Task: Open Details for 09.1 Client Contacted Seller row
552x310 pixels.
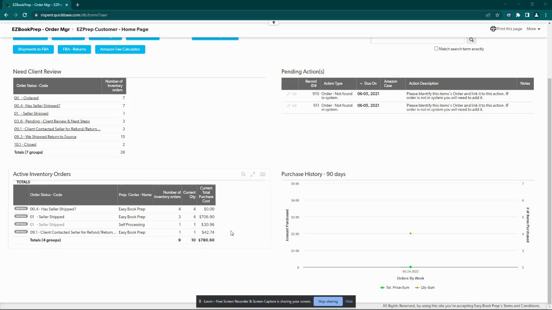Action: tap(21, 232)
